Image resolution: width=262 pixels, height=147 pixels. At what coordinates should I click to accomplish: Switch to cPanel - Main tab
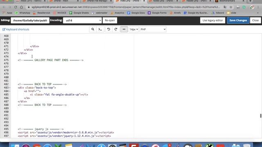(x=64, y=1)
